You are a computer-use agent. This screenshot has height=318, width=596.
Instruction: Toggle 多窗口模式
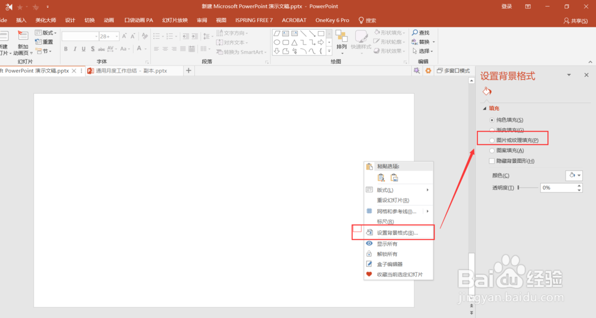pos(454,71)
